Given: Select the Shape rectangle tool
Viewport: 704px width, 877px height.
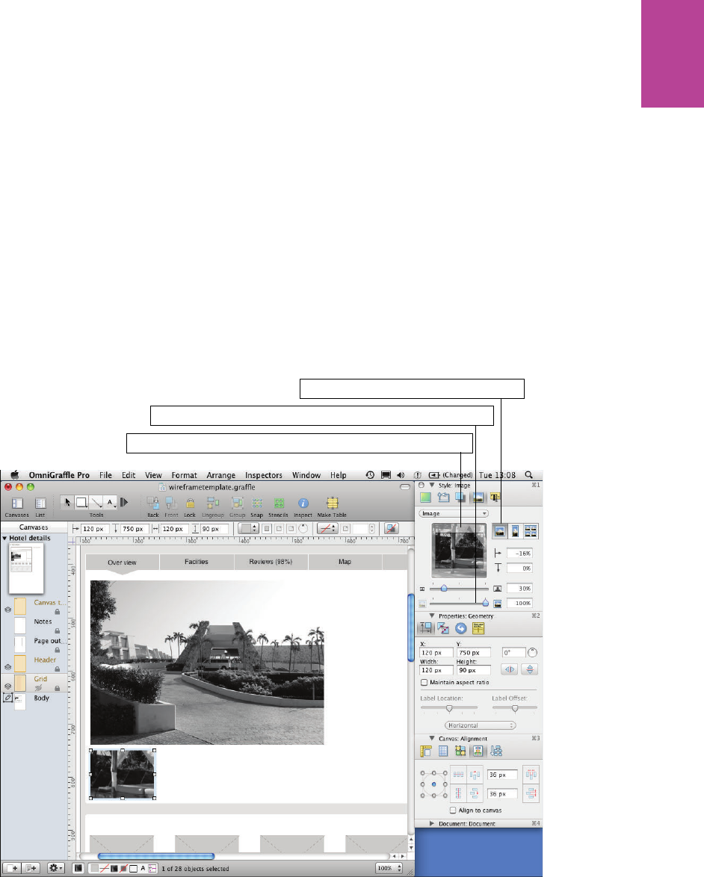Looking at the screenshot, I should pyautogui.click(x=81, y=502).
